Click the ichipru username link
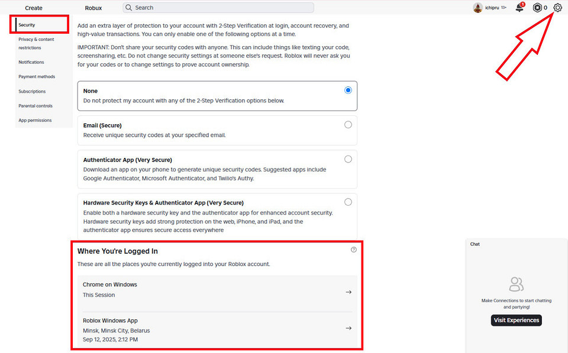The height and width of the screenshot is (353, 568). tap(492, 8)
